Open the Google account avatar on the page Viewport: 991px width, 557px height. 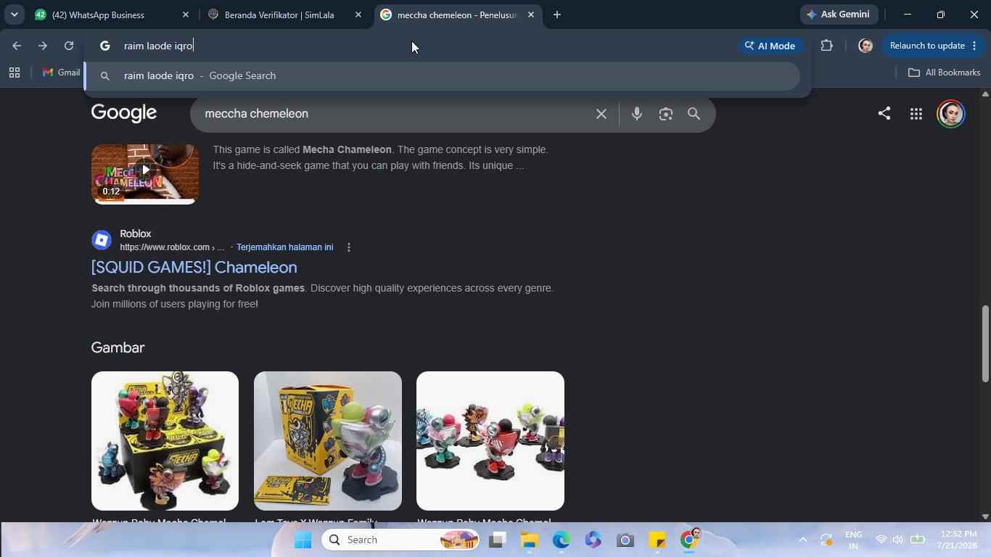click(x=951, y=114)
